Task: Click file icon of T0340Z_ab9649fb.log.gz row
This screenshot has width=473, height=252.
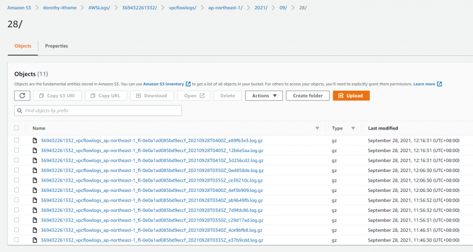Action: coord(35,200)
